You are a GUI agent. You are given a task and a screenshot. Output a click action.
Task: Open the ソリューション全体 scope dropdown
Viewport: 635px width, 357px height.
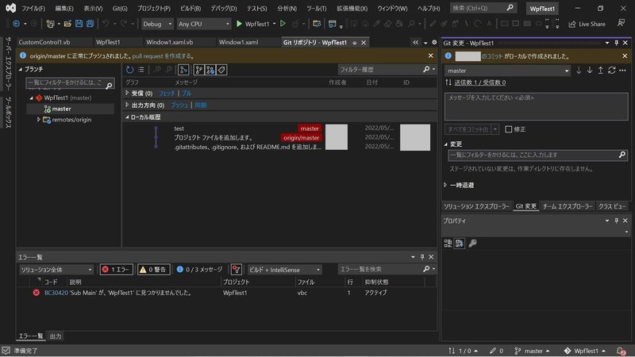[56, 270]
